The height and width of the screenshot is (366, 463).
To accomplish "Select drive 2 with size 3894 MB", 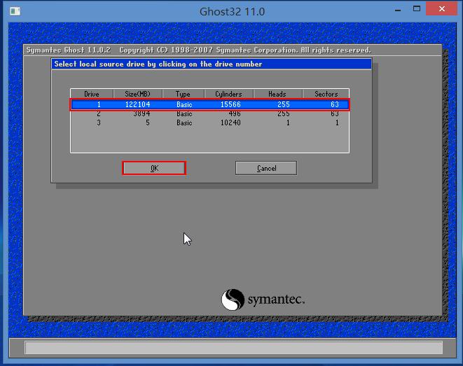I will click(209, 113).
